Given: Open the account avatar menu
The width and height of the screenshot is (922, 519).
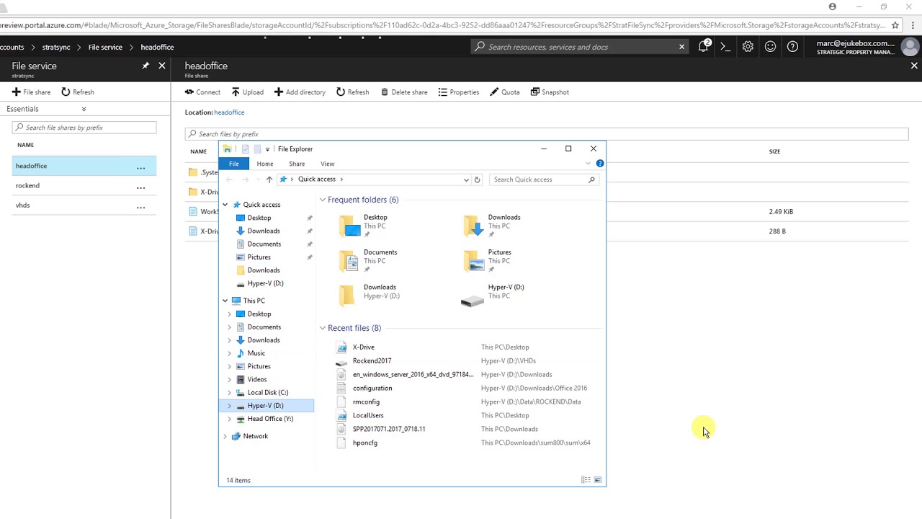Looking at the screenshot, I should point(910,47).
